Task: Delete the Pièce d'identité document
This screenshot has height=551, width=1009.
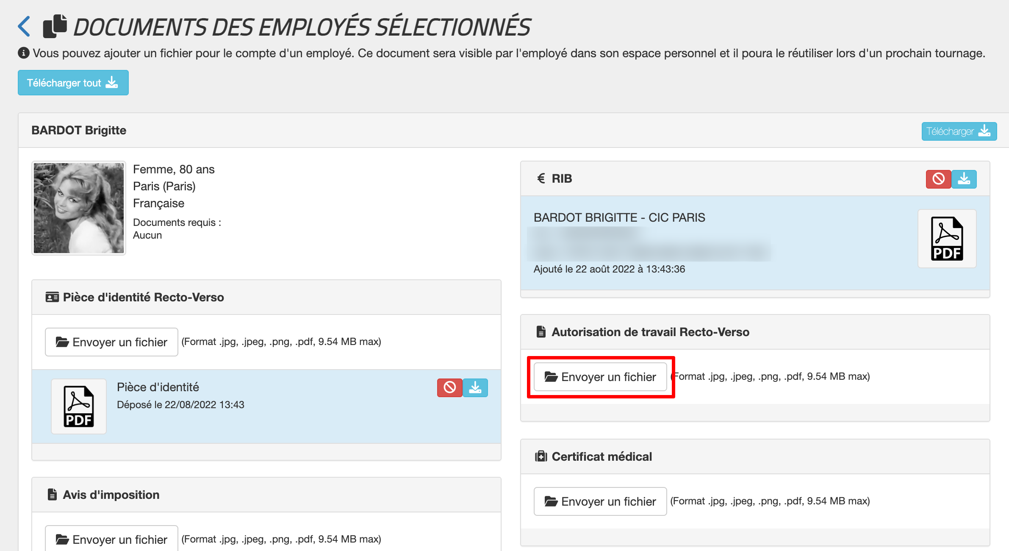Action: click(x=449, y=387)
